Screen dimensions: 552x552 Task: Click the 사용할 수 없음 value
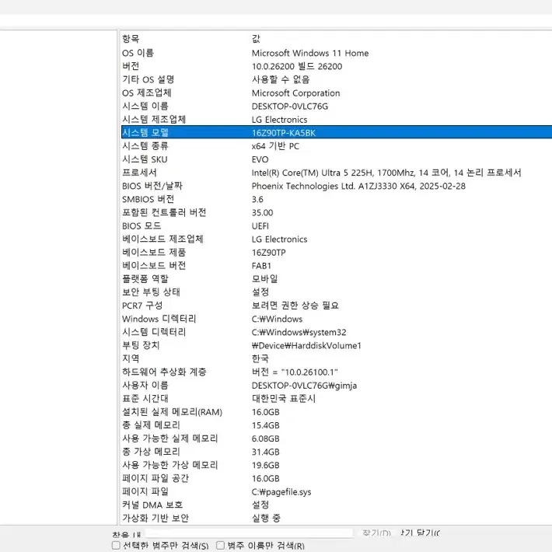[x=281, y=79]
